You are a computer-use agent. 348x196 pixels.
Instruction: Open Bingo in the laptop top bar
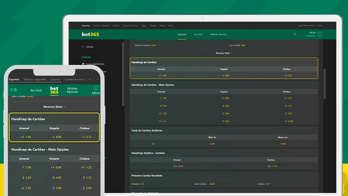[x=162, y=25]
